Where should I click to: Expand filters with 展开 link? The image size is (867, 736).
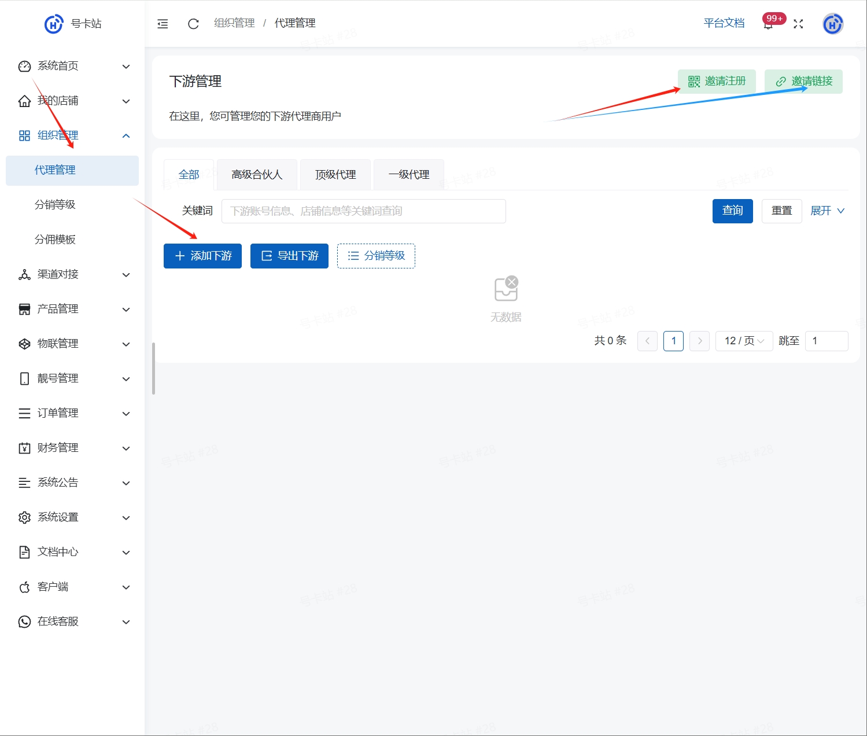[x=827, y=211]
